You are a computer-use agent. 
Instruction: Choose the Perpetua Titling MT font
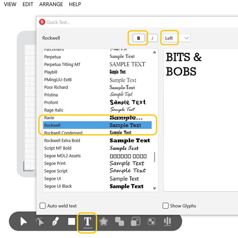[97, 64]
